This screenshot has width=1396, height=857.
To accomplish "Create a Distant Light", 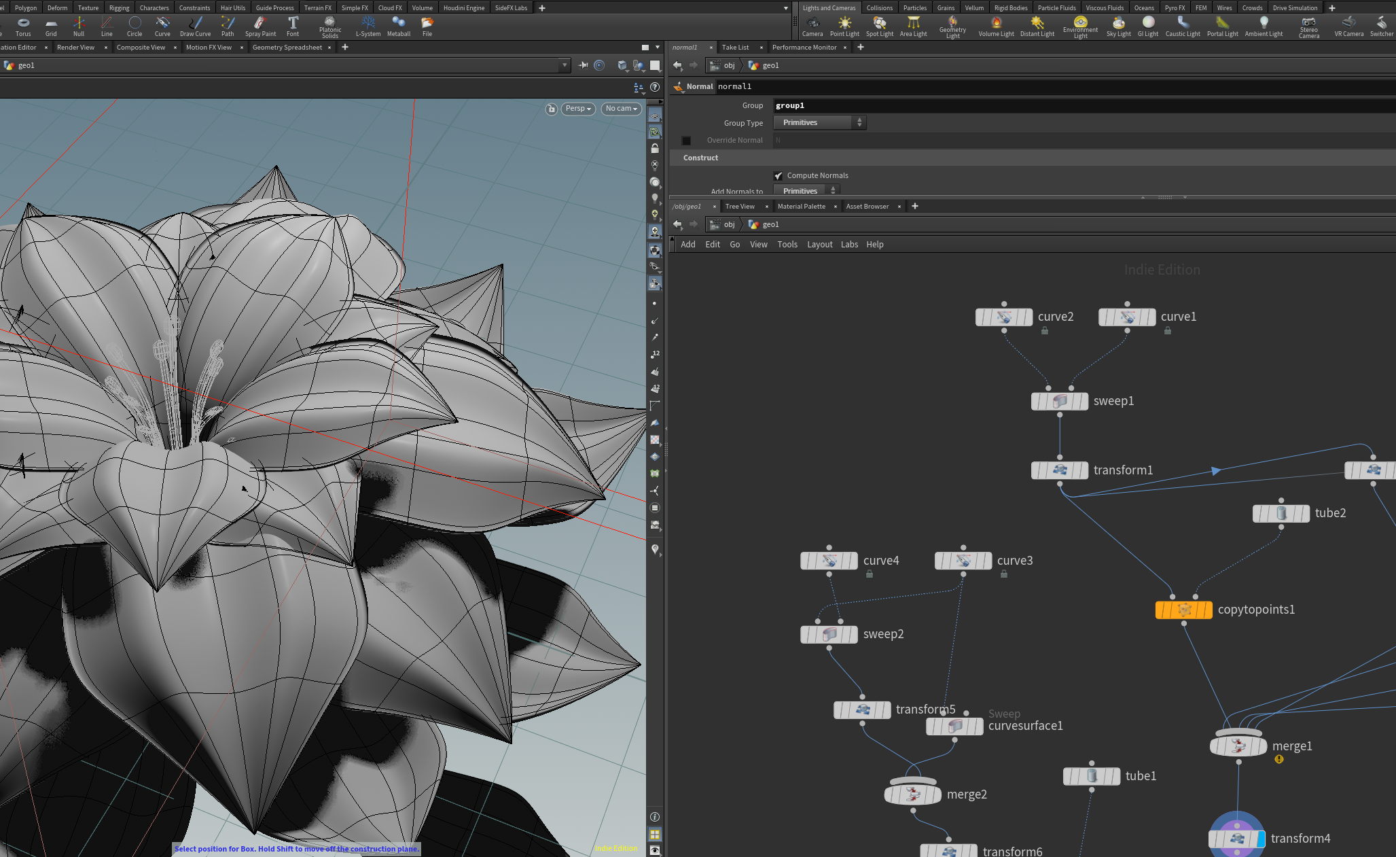I will click(1037, 27).
